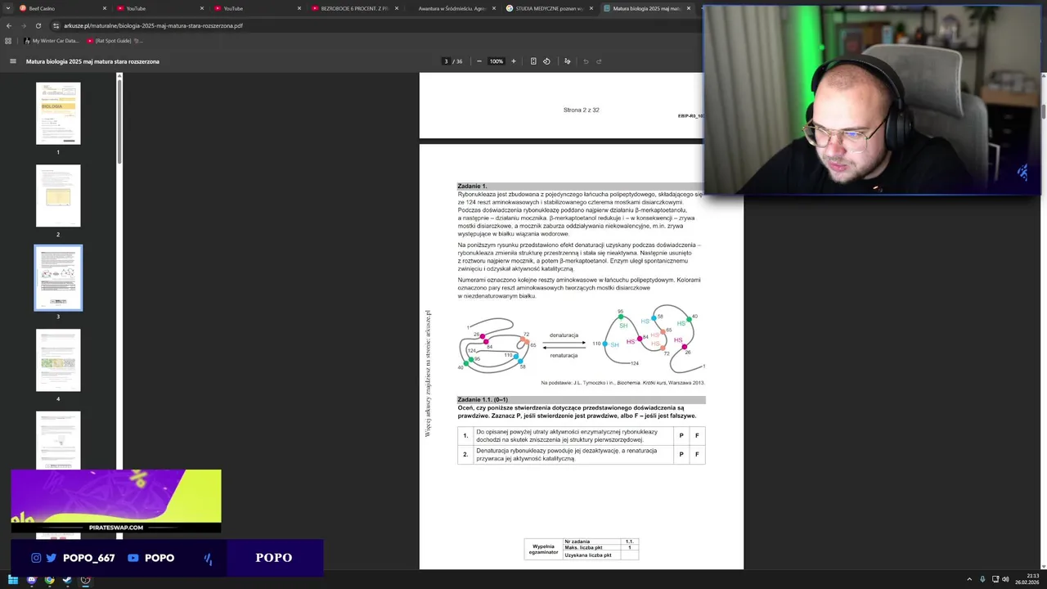Expand hidden system tray icons chevron
The width and height of the screenshot is (1047, 589).
tap(970, 579)
